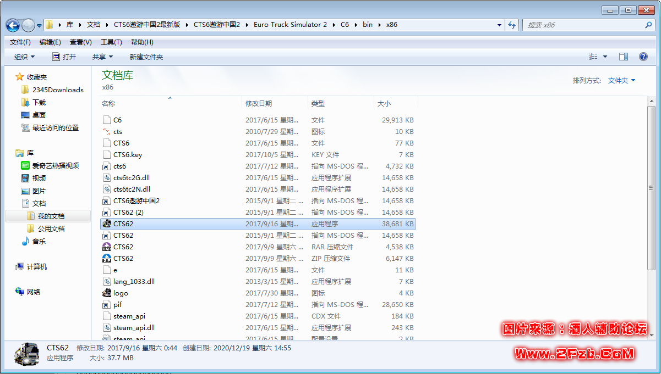The width and height of the screenshot is (661, 374).
Task: Select 文档 library in sidebar
Action: point(34,204)
